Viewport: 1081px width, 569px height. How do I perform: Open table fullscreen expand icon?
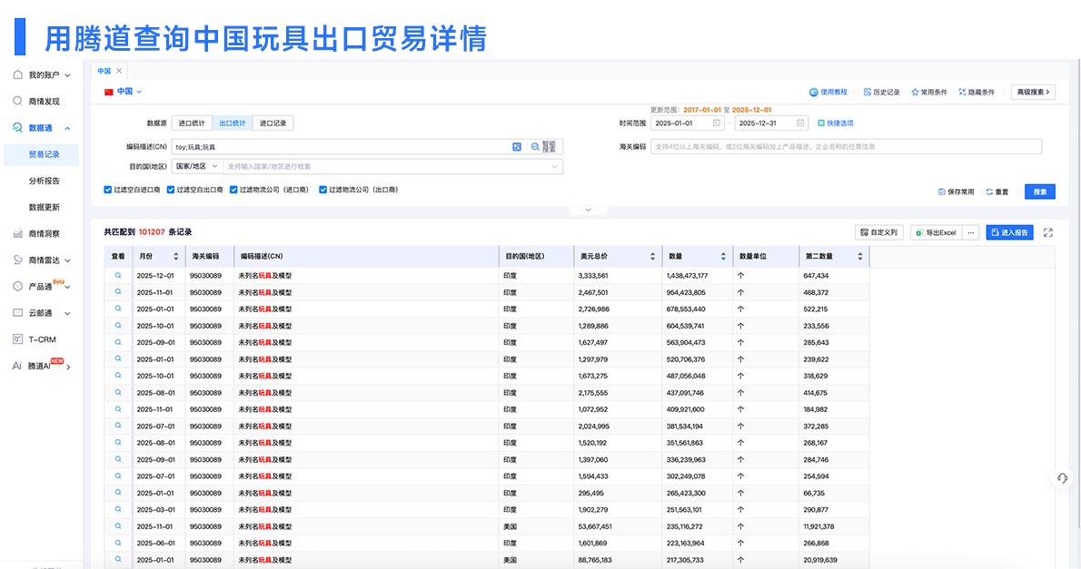click(x=1047, y=231)
